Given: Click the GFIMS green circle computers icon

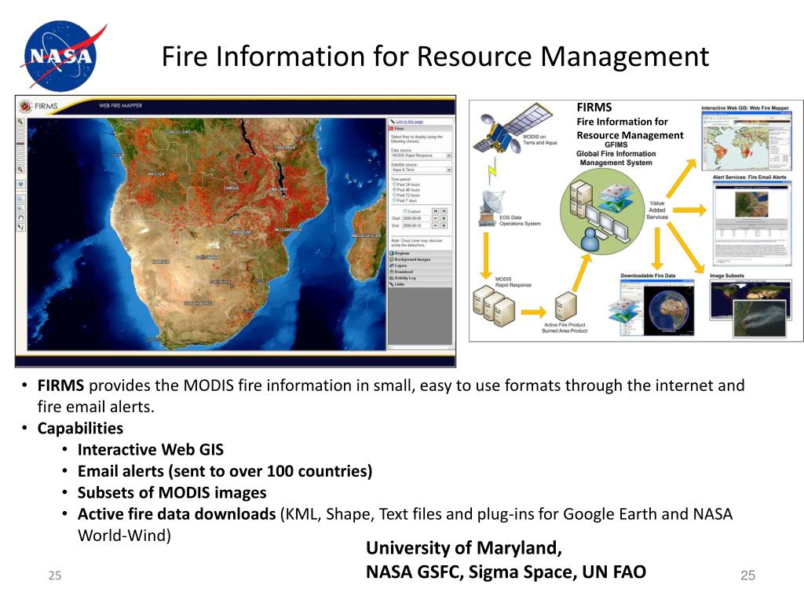Looking at the screenshot, I should click(601, 211).
